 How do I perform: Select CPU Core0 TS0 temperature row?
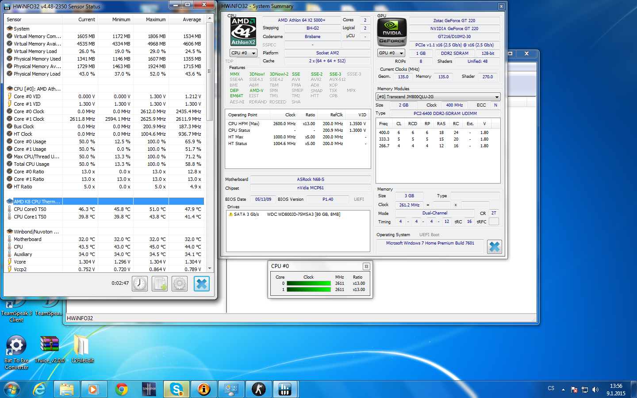(105, 209)
